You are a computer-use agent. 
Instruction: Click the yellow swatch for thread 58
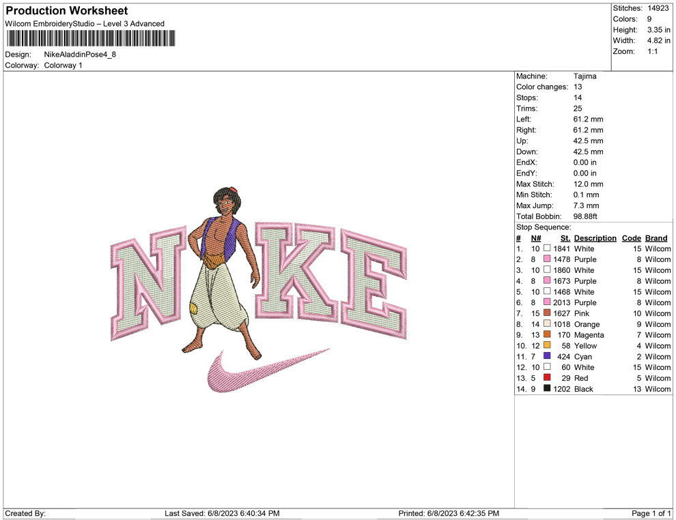pos(547,345)
